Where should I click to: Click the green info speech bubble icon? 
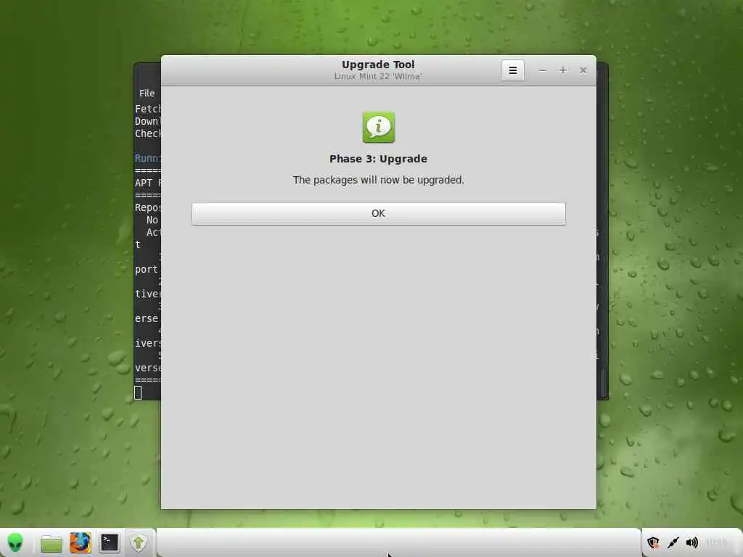click(x=379, y=127)
